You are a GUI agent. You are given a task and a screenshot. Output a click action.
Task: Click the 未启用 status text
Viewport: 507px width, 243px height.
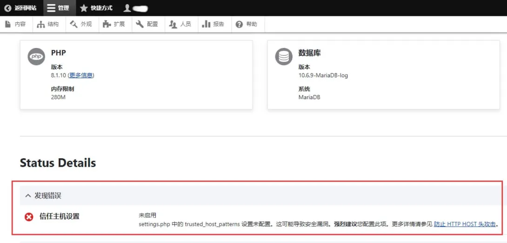pyautogui.click(x=148, y=216)
